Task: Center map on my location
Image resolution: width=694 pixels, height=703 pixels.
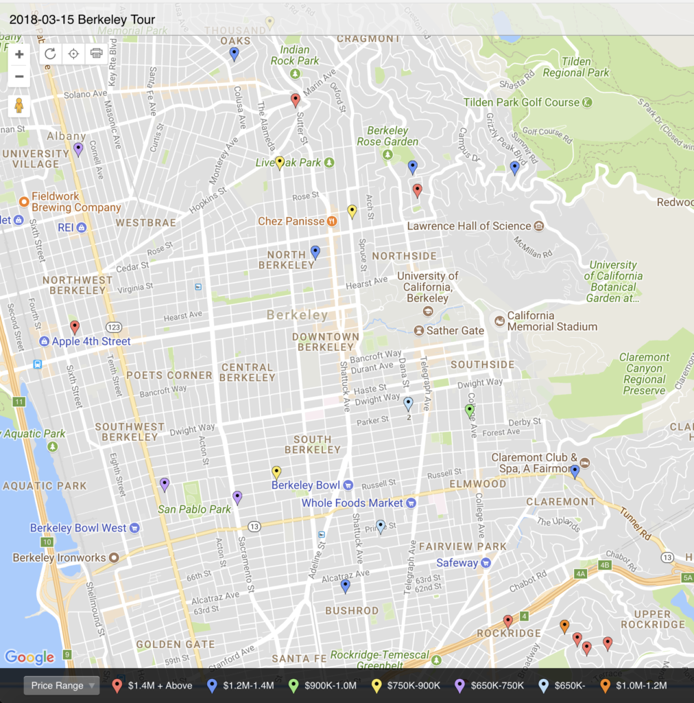Action: tap(73, 54)
